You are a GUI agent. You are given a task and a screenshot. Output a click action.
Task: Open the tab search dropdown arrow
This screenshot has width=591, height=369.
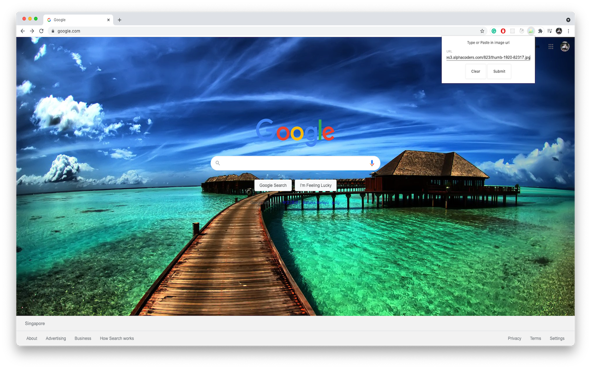tap(568, 20)
